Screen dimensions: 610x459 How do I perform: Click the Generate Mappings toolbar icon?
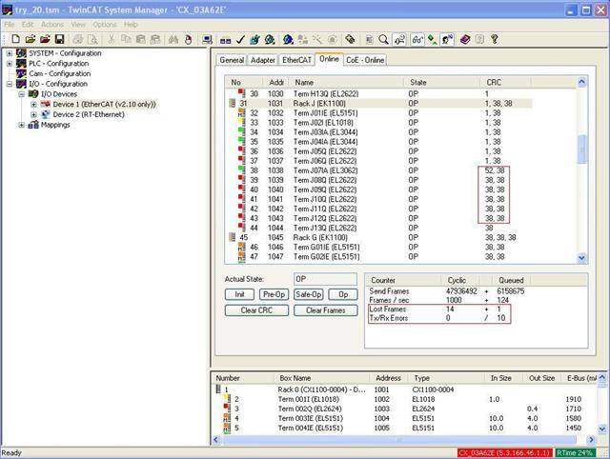[x=226, y=39]
